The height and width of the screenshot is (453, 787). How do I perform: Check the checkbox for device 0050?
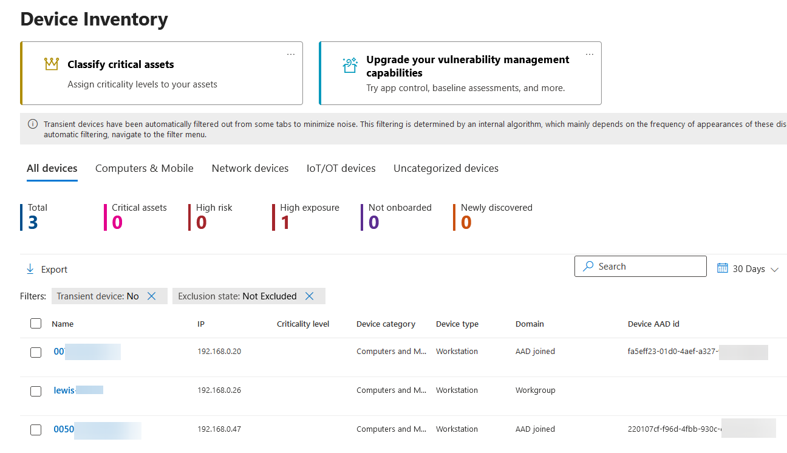pos(35,429)
